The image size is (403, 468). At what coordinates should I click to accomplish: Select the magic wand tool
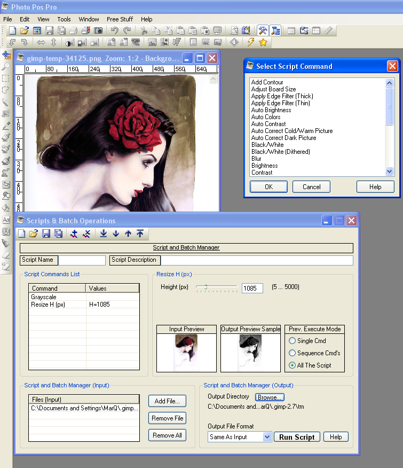(6, 102)
